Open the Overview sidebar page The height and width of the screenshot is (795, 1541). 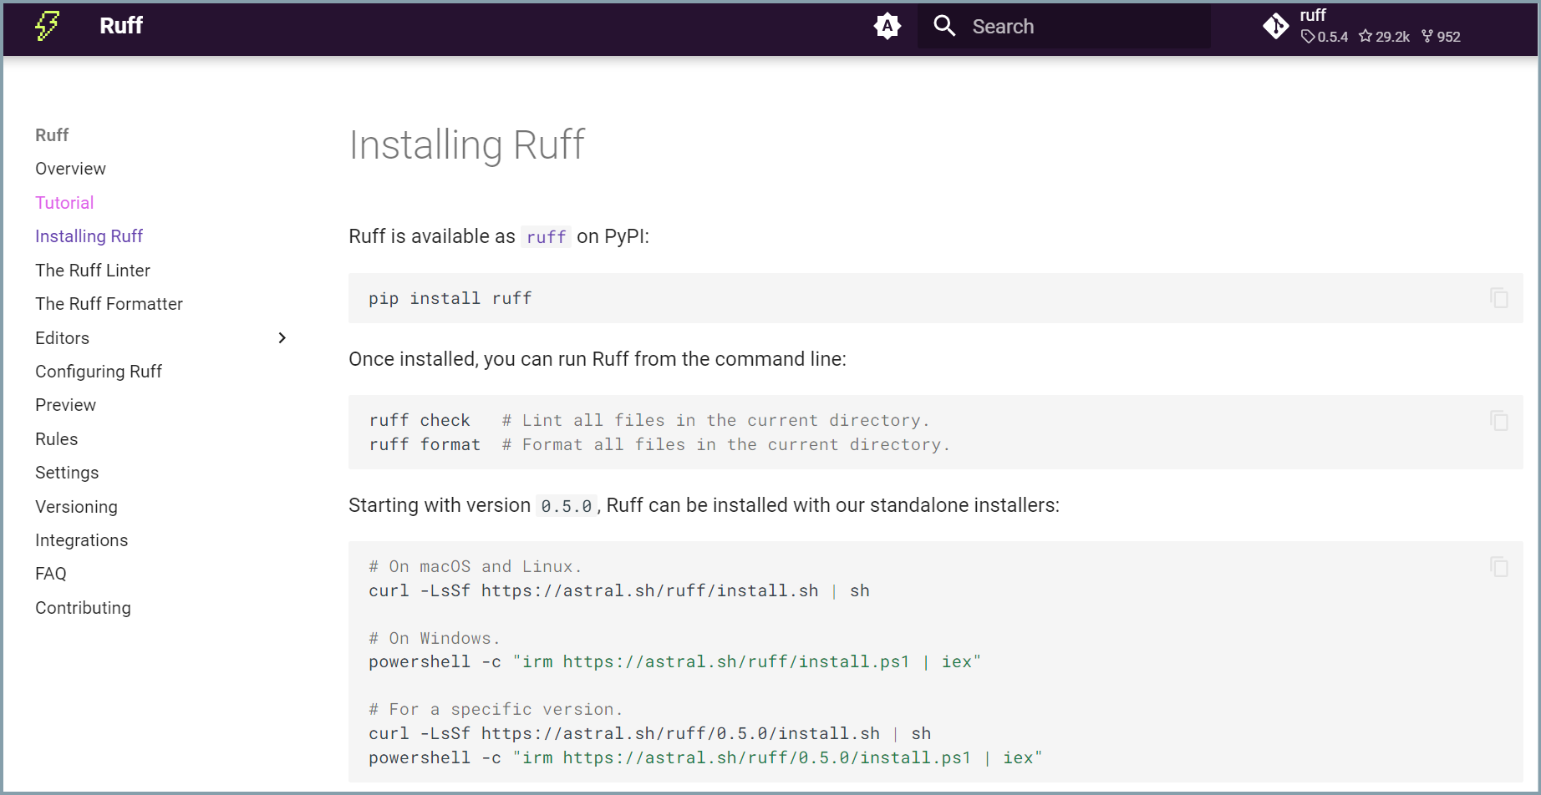70,169
